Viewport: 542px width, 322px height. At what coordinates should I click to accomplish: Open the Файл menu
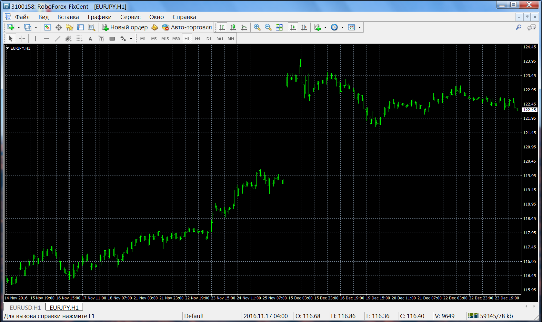(22, 17)
